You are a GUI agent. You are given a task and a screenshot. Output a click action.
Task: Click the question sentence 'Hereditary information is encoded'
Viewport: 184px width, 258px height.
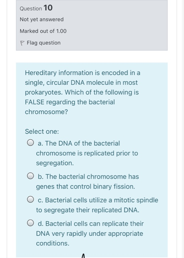(83, 73)
